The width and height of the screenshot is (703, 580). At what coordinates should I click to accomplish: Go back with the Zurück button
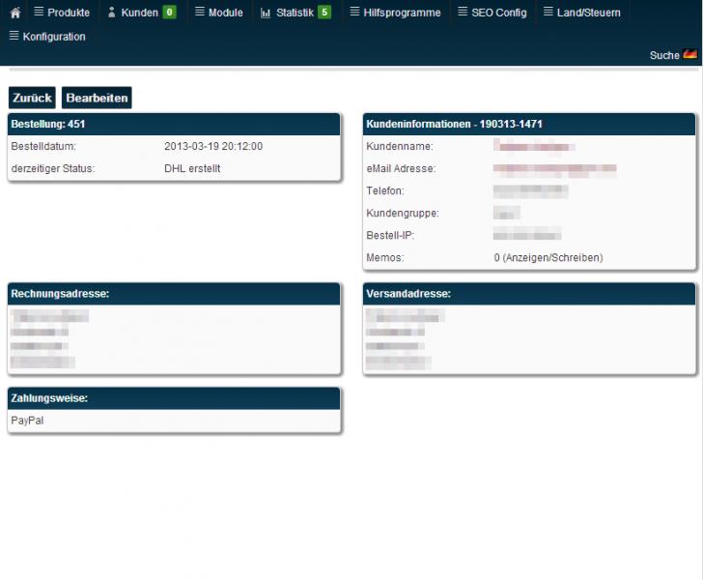click(x=32, y=98)
